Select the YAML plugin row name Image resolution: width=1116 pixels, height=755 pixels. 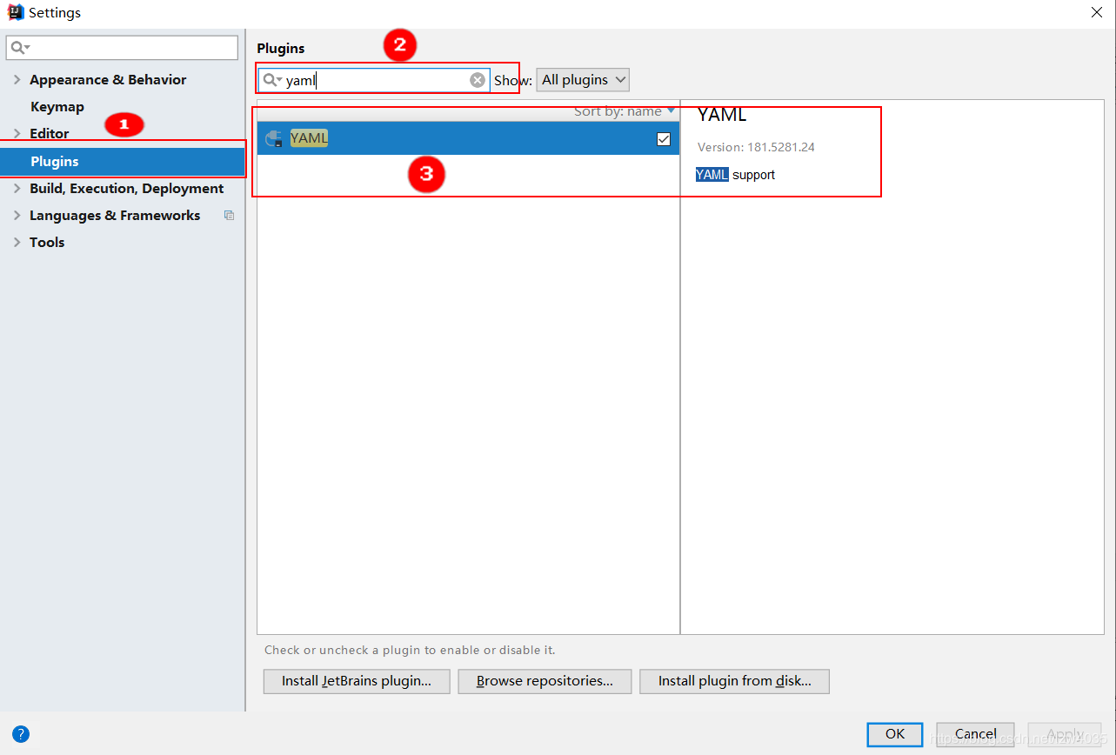309,138
